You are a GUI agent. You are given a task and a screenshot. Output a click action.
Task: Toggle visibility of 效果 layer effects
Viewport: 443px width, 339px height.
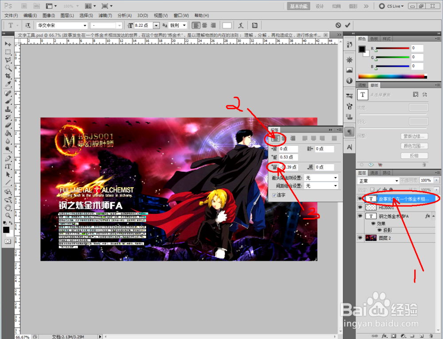[x=373, y=224]
